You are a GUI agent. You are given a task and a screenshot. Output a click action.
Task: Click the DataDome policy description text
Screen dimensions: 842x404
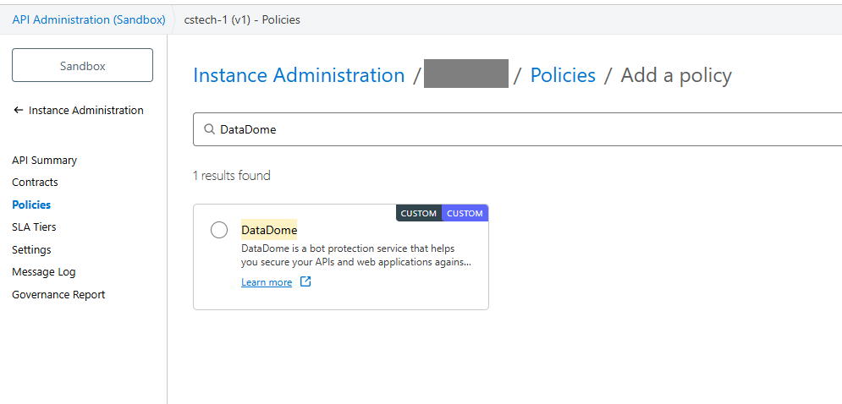tap(356, 256)
